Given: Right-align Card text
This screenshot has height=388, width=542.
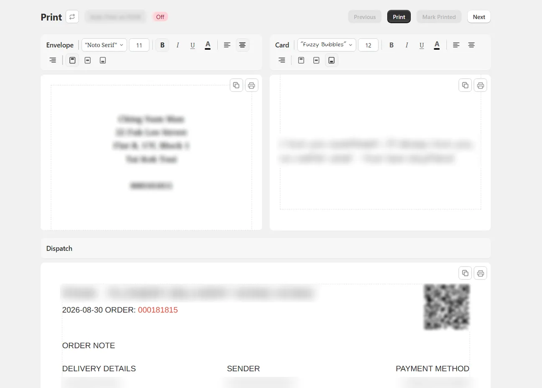Looking at the screenshot, I should 282,60.
